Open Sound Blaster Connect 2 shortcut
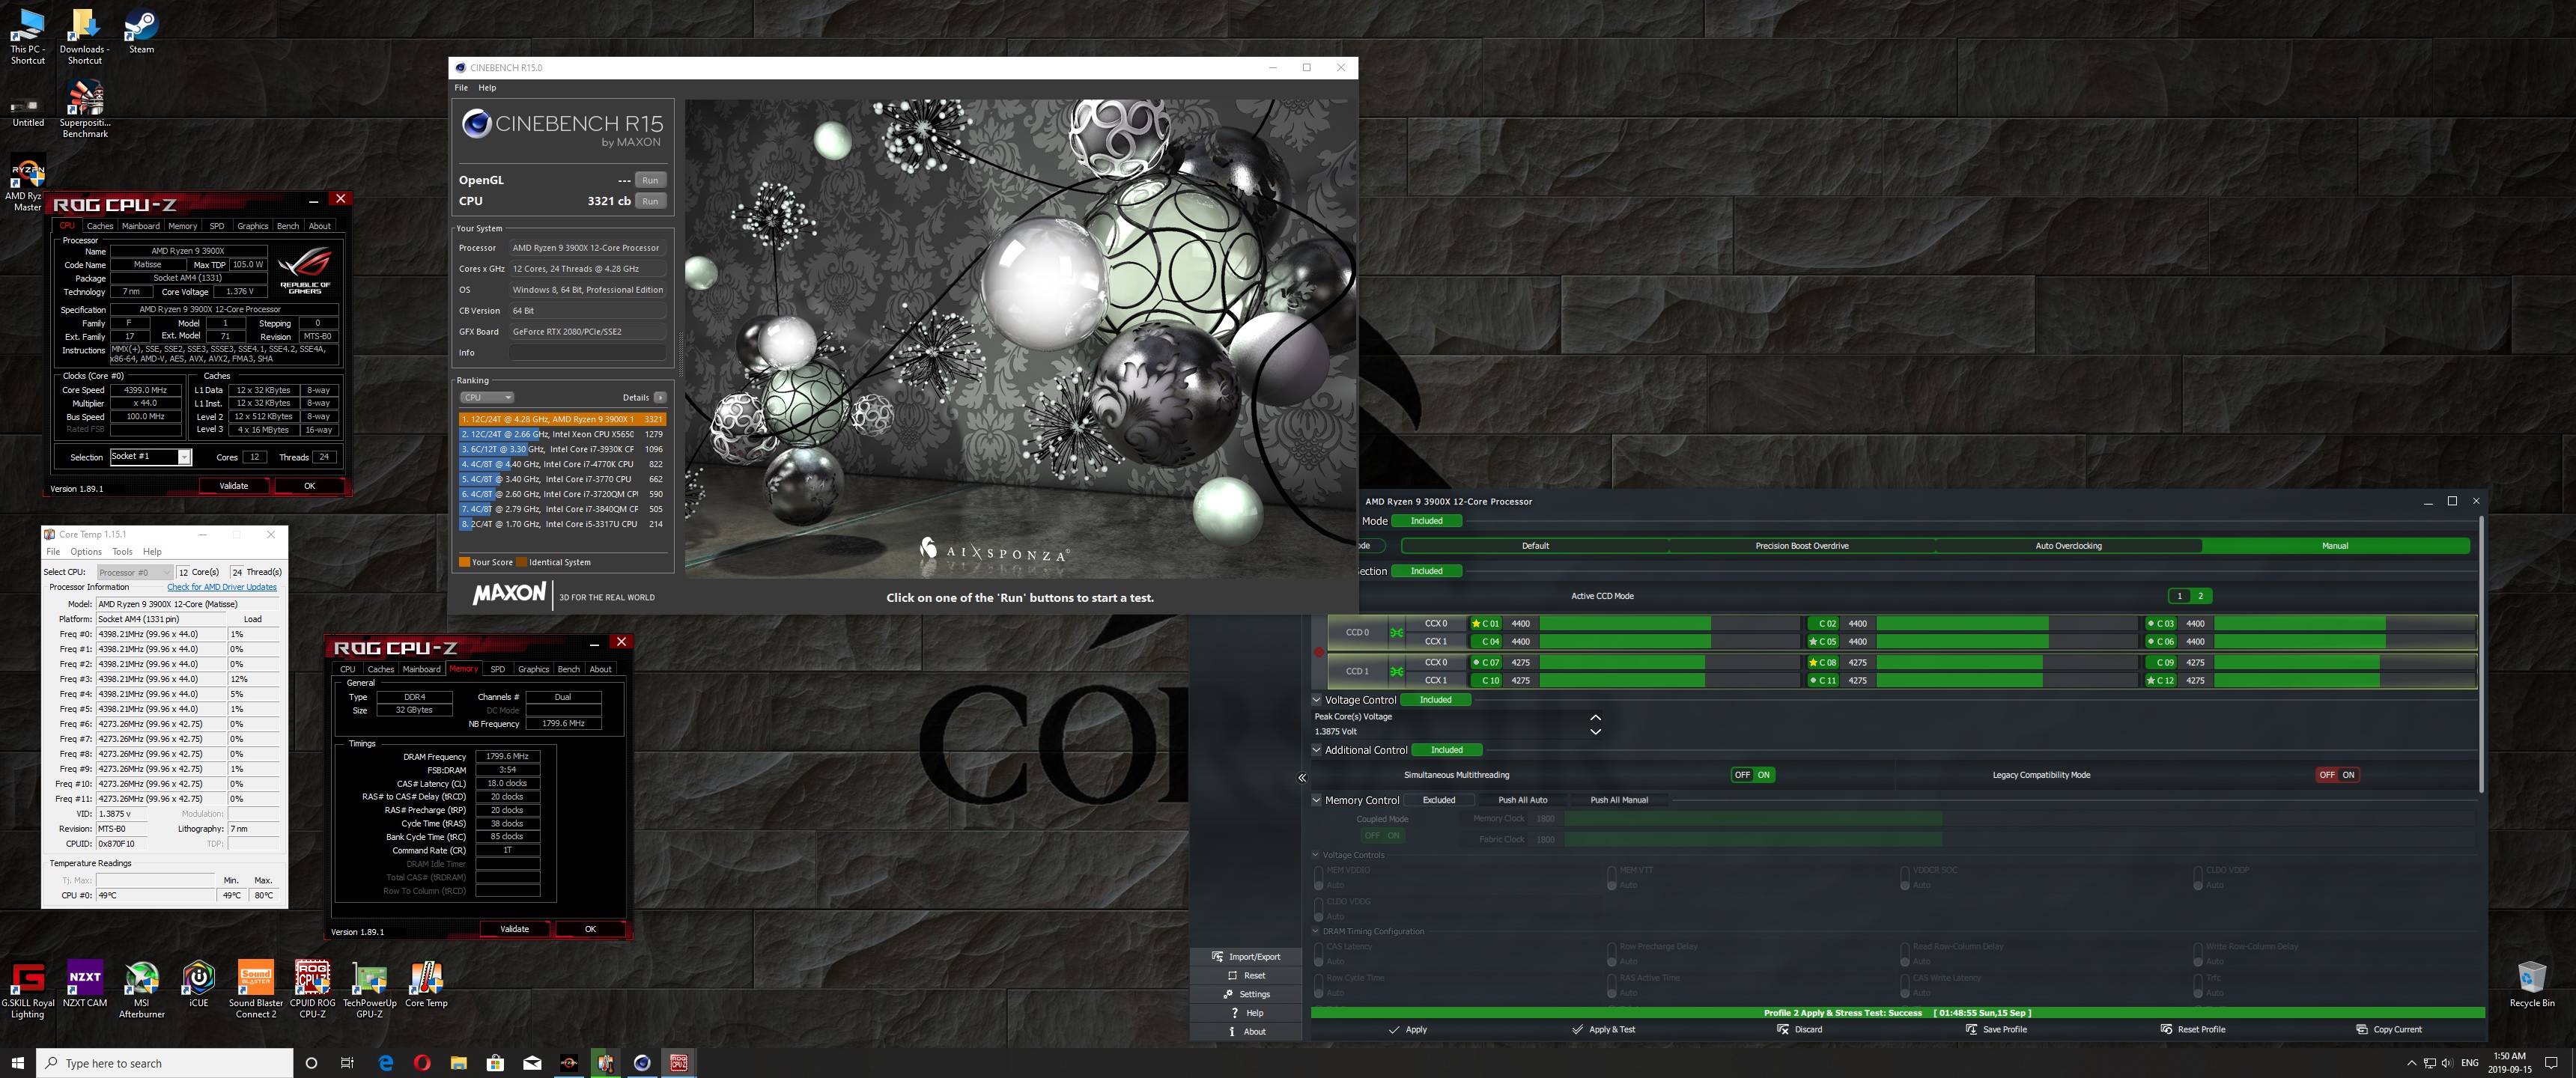This screenshot has height=1078, width=2576. (256, 990)
